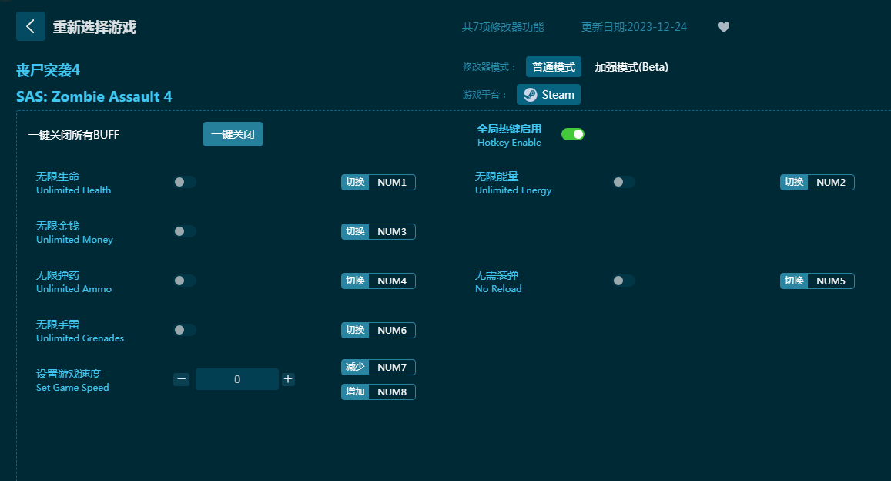Click plus icon for game speed
The height and width of the screenshot is (481, 891).
pos(288,379)
